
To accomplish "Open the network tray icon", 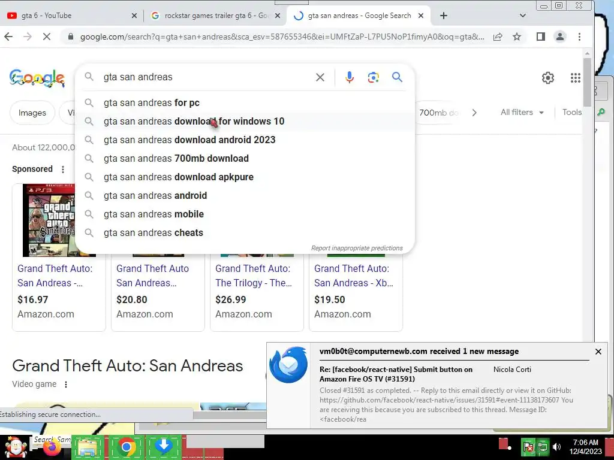I will click(543, 447).
